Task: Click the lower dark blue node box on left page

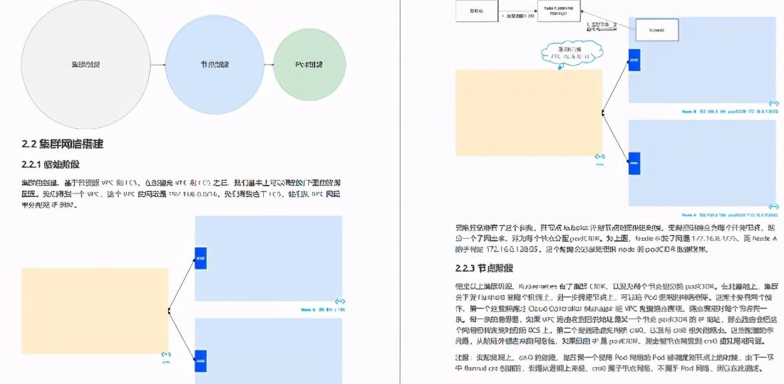Action: tap(200, 361)
